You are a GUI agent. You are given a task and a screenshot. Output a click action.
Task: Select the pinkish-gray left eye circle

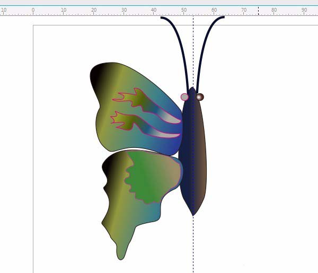click(x=184, y=97)
